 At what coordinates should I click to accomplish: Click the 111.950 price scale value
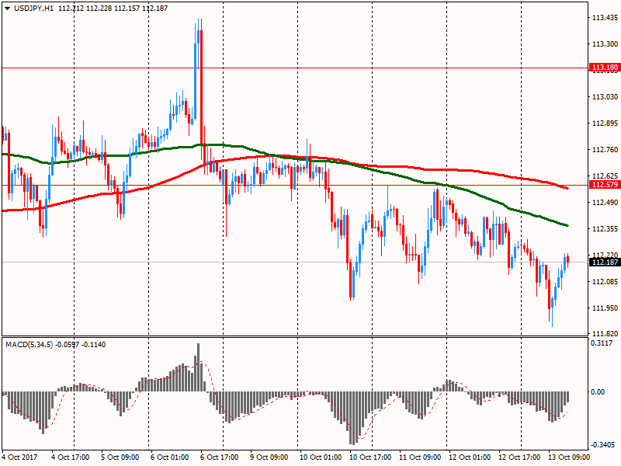[x=605, y=308]
